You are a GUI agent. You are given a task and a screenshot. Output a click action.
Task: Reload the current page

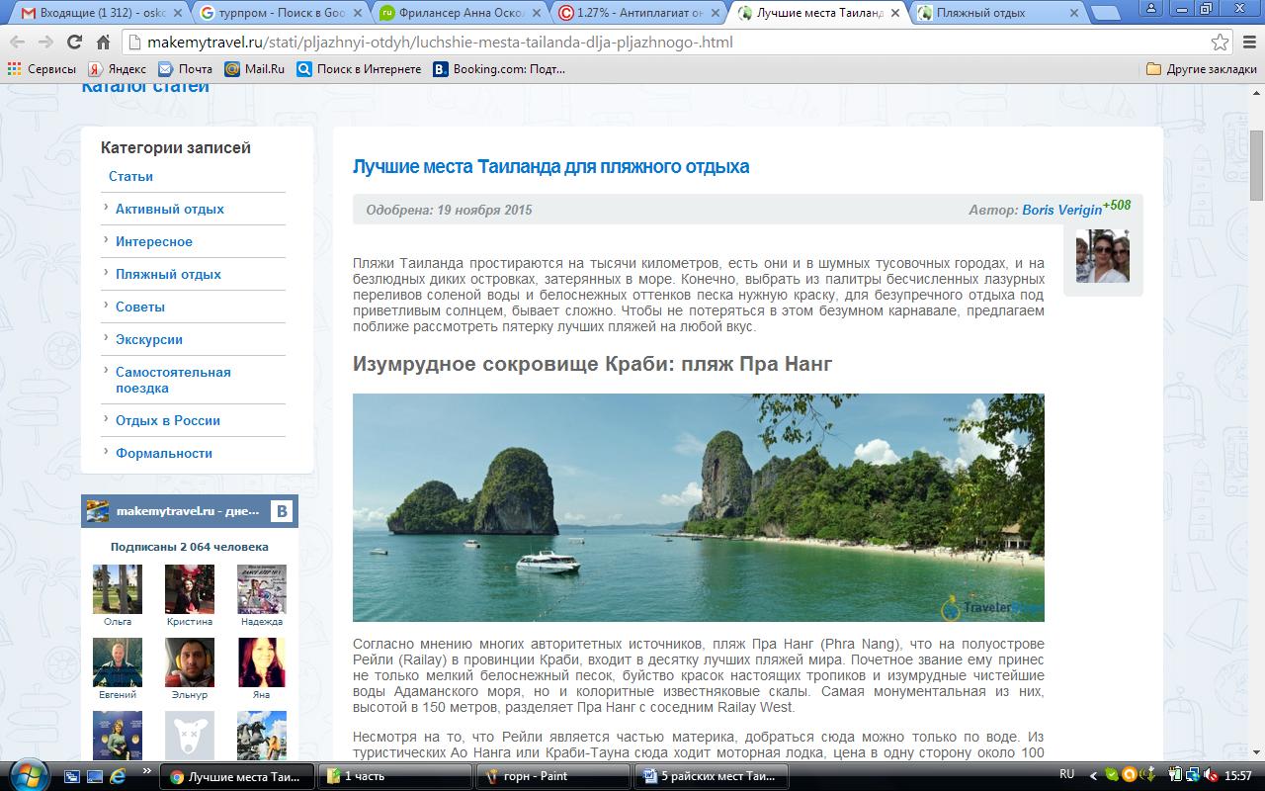coord(74,43)
